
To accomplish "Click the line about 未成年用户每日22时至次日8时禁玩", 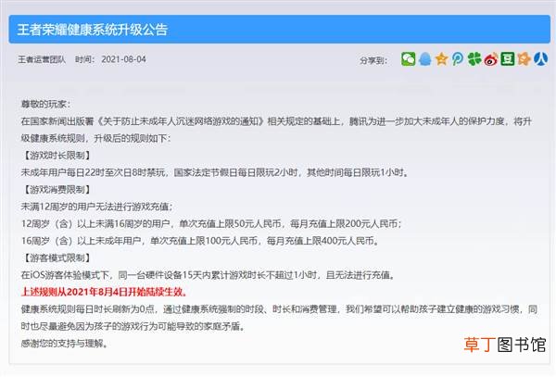I will (x=215, y=172).
